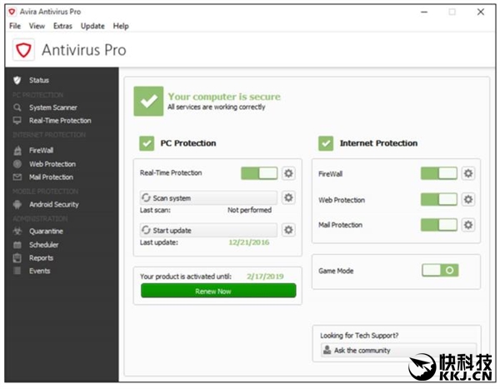Image resolution: width=500 pixels, height=389 pixels.
Task: Click the Android Security robot icon
Action: pos(17,204)
